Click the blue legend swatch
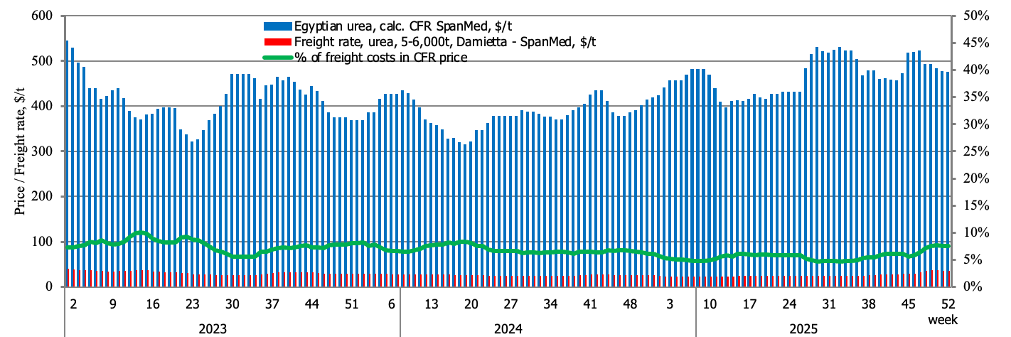The image size is (1011, 337). click(277, 26)
